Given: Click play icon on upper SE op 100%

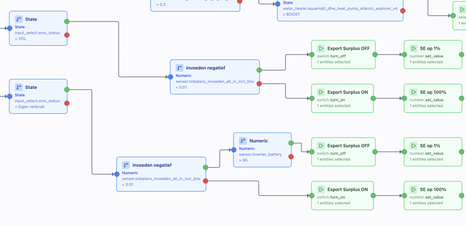Looking at the screenshot, I should point(414,92).
